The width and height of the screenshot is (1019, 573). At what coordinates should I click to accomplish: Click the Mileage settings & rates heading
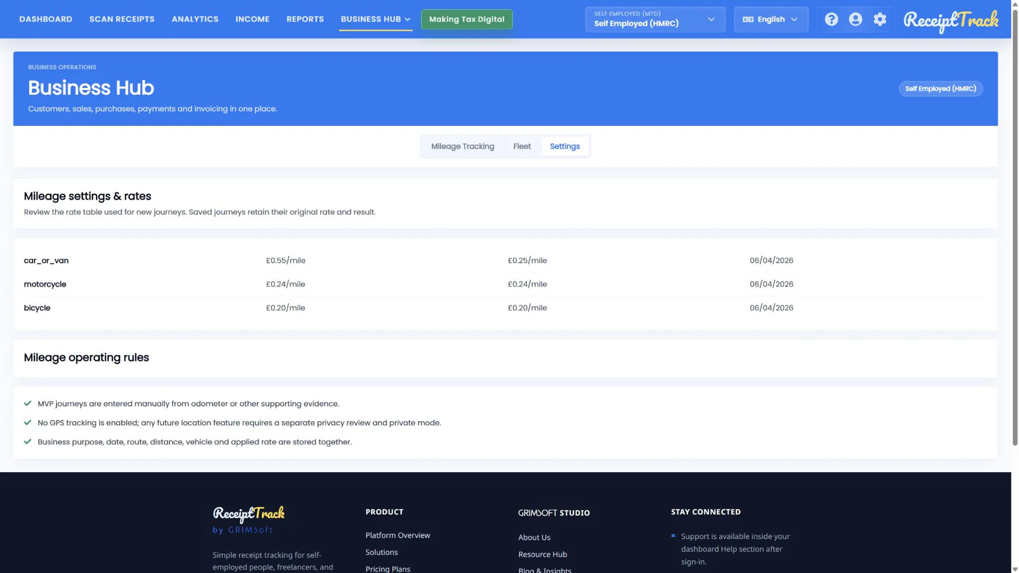(x=88, y=196)
